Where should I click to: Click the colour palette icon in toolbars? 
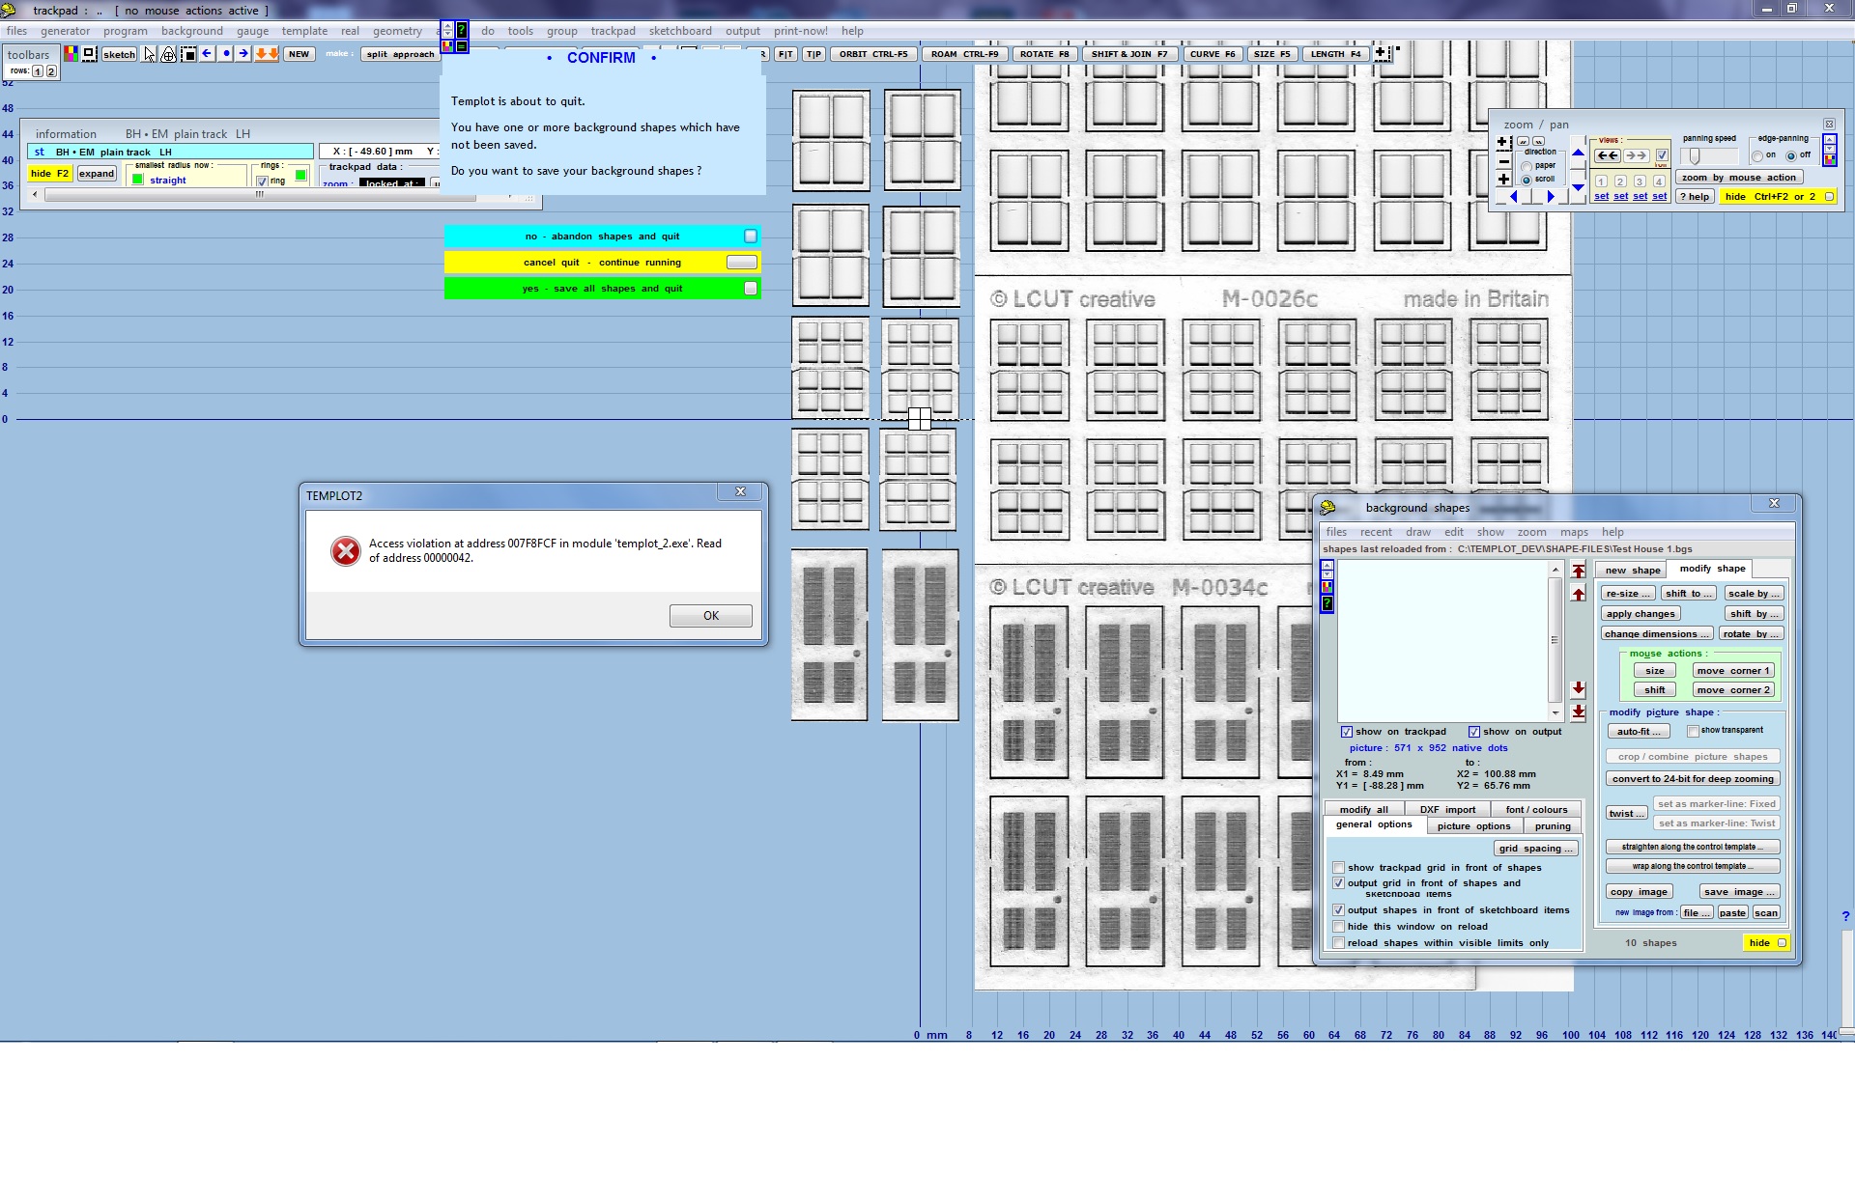click(71, 54)
